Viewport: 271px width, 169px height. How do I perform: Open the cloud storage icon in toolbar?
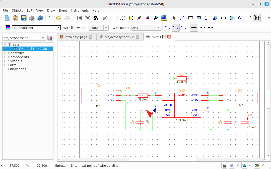[40, 18]
